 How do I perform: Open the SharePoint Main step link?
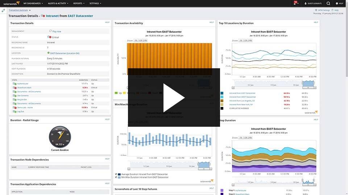(x=24, y=87)
